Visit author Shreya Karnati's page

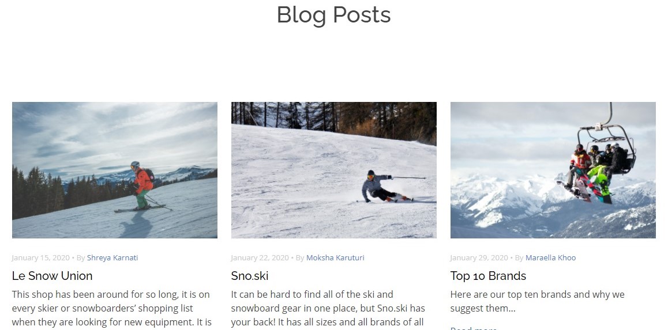point(112,257)
